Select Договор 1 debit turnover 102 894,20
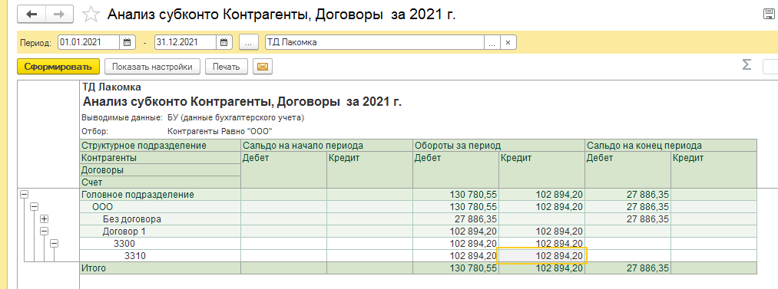Screen dimensions: 778x289 (456, 231)
